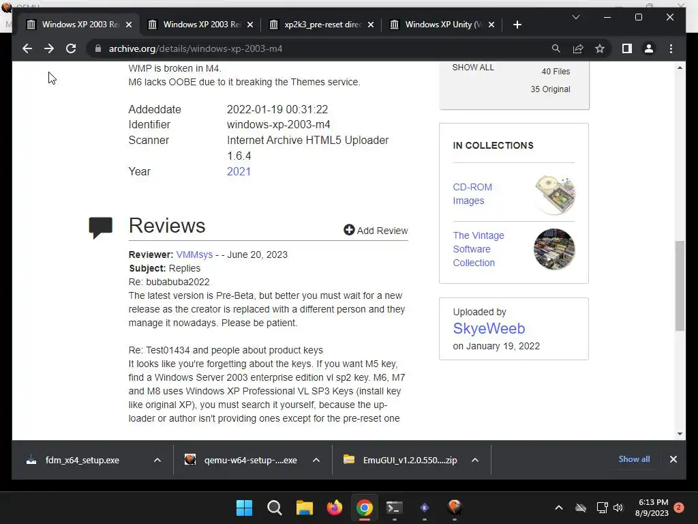698x524 pixels.
Task: Click the blue diamond app taskbar icon
Action: 424,508
